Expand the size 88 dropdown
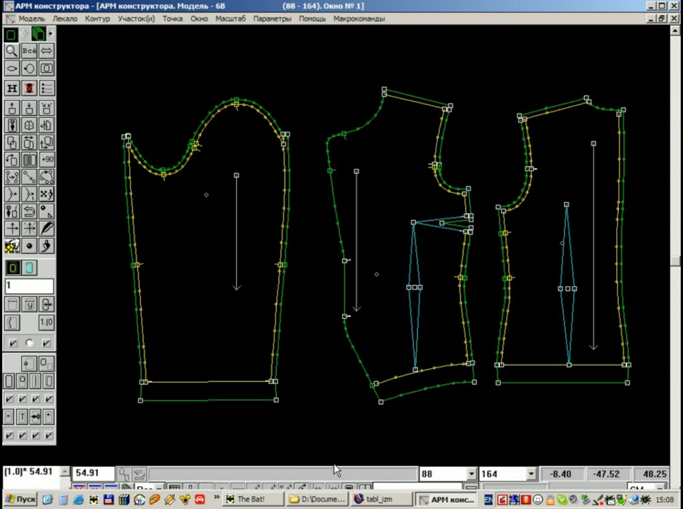Viewport: 683px width, 509px height. tap(471, 474)
